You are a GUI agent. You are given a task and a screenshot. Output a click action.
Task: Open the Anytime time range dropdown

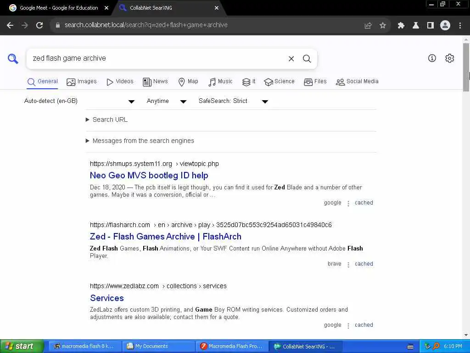tap(167, 101)
